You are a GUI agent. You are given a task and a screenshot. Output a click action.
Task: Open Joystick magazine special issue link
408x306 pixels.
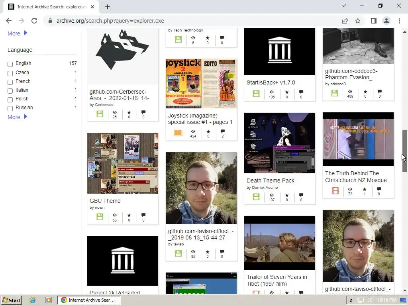click(x=200, y=119)
